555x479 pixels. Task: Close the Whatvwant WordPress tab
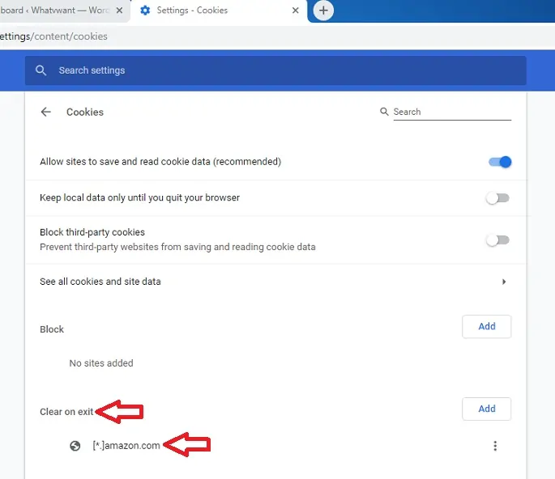pyautogui.click(x=120, y=11)
